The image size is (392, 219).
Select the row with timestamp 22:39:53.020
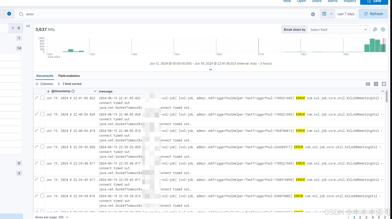pyautogui.click(x=42, y=147)
